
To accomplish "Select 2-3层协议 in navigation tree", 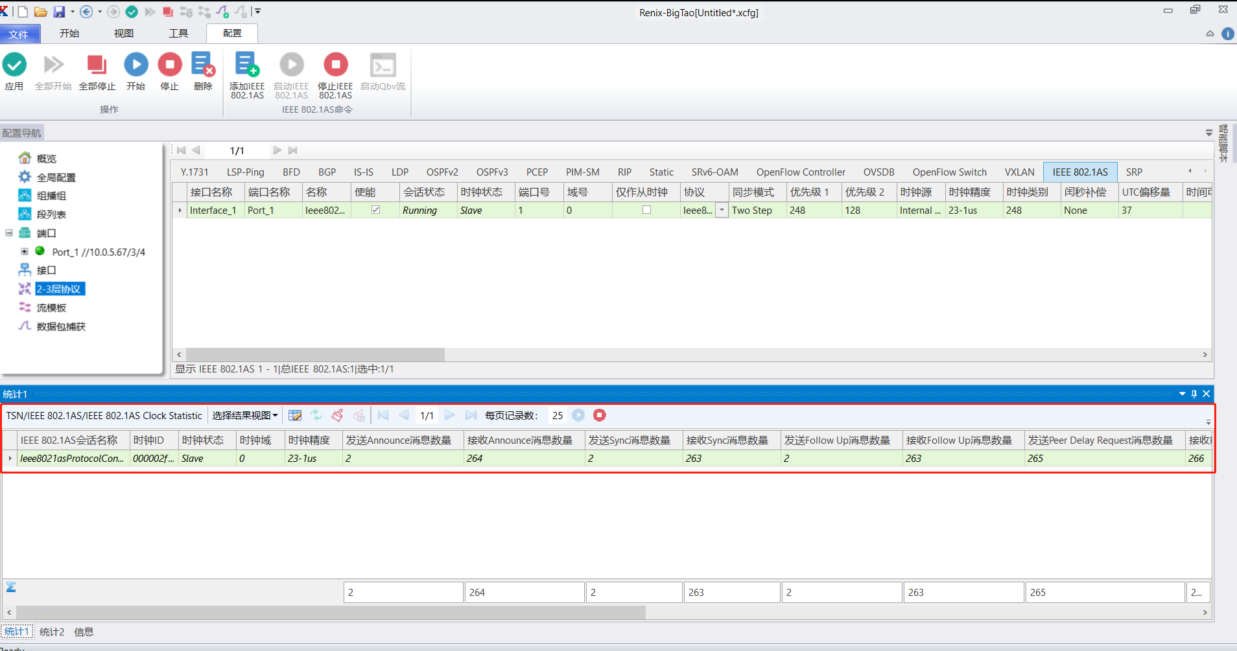I will (59, 289).
